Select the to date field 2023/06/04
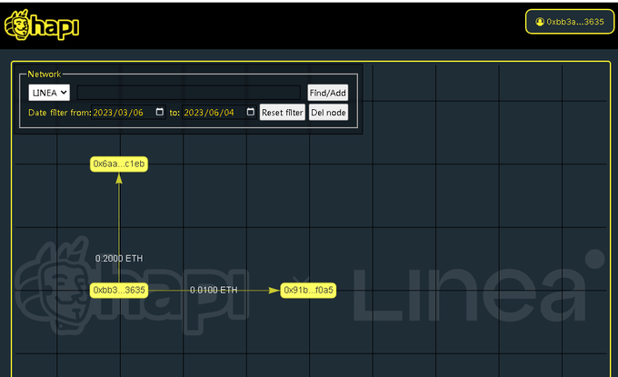This screenshot has width=618, height=377. coord(219,113)
